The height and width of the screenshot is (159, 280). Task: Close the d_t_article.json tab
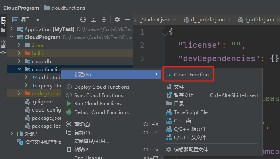pyautogui.click(x=229, y=19)
